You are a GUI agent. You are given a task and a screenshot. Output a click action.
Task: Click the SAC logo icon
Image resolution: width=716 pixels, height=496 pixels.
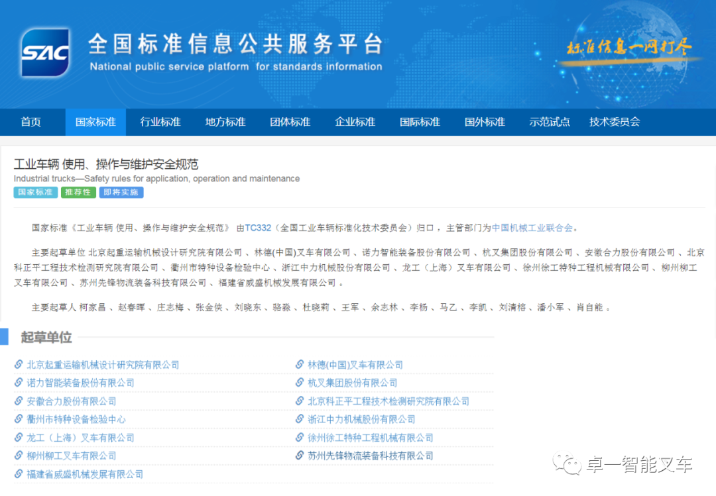point(45,52)
